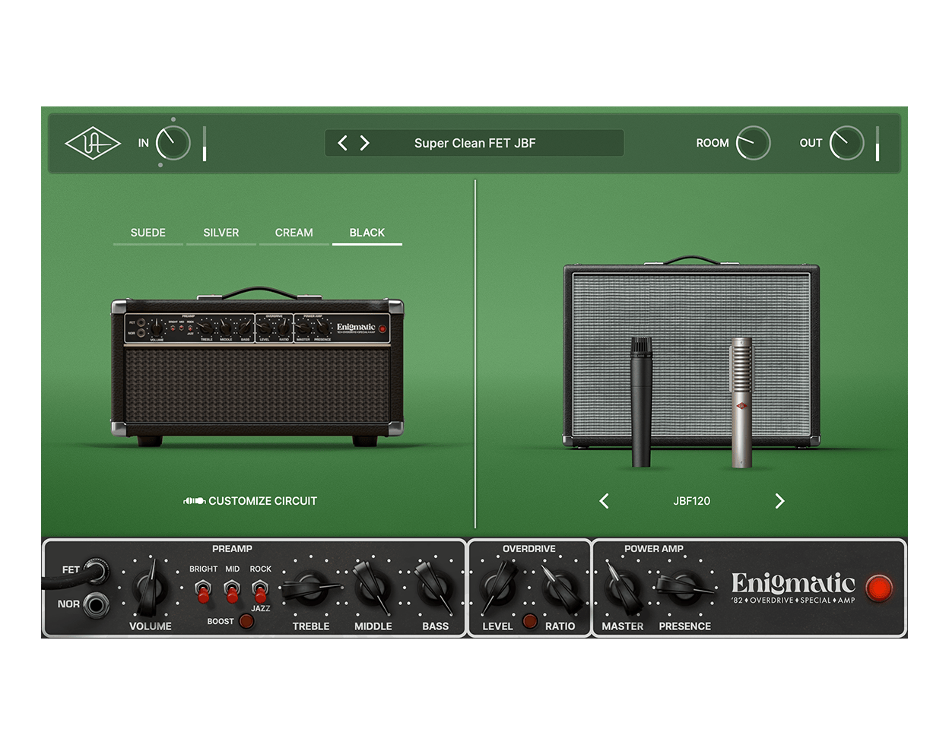The height and width of the screenshot is (745, 949).
Task: Turn the BASS knob
Action: (x=435, y=588)
